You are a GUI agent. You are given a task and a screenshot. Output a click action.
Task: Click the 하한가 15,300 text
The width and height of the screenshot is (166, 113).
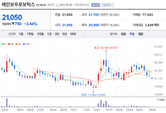pos(110,25)
